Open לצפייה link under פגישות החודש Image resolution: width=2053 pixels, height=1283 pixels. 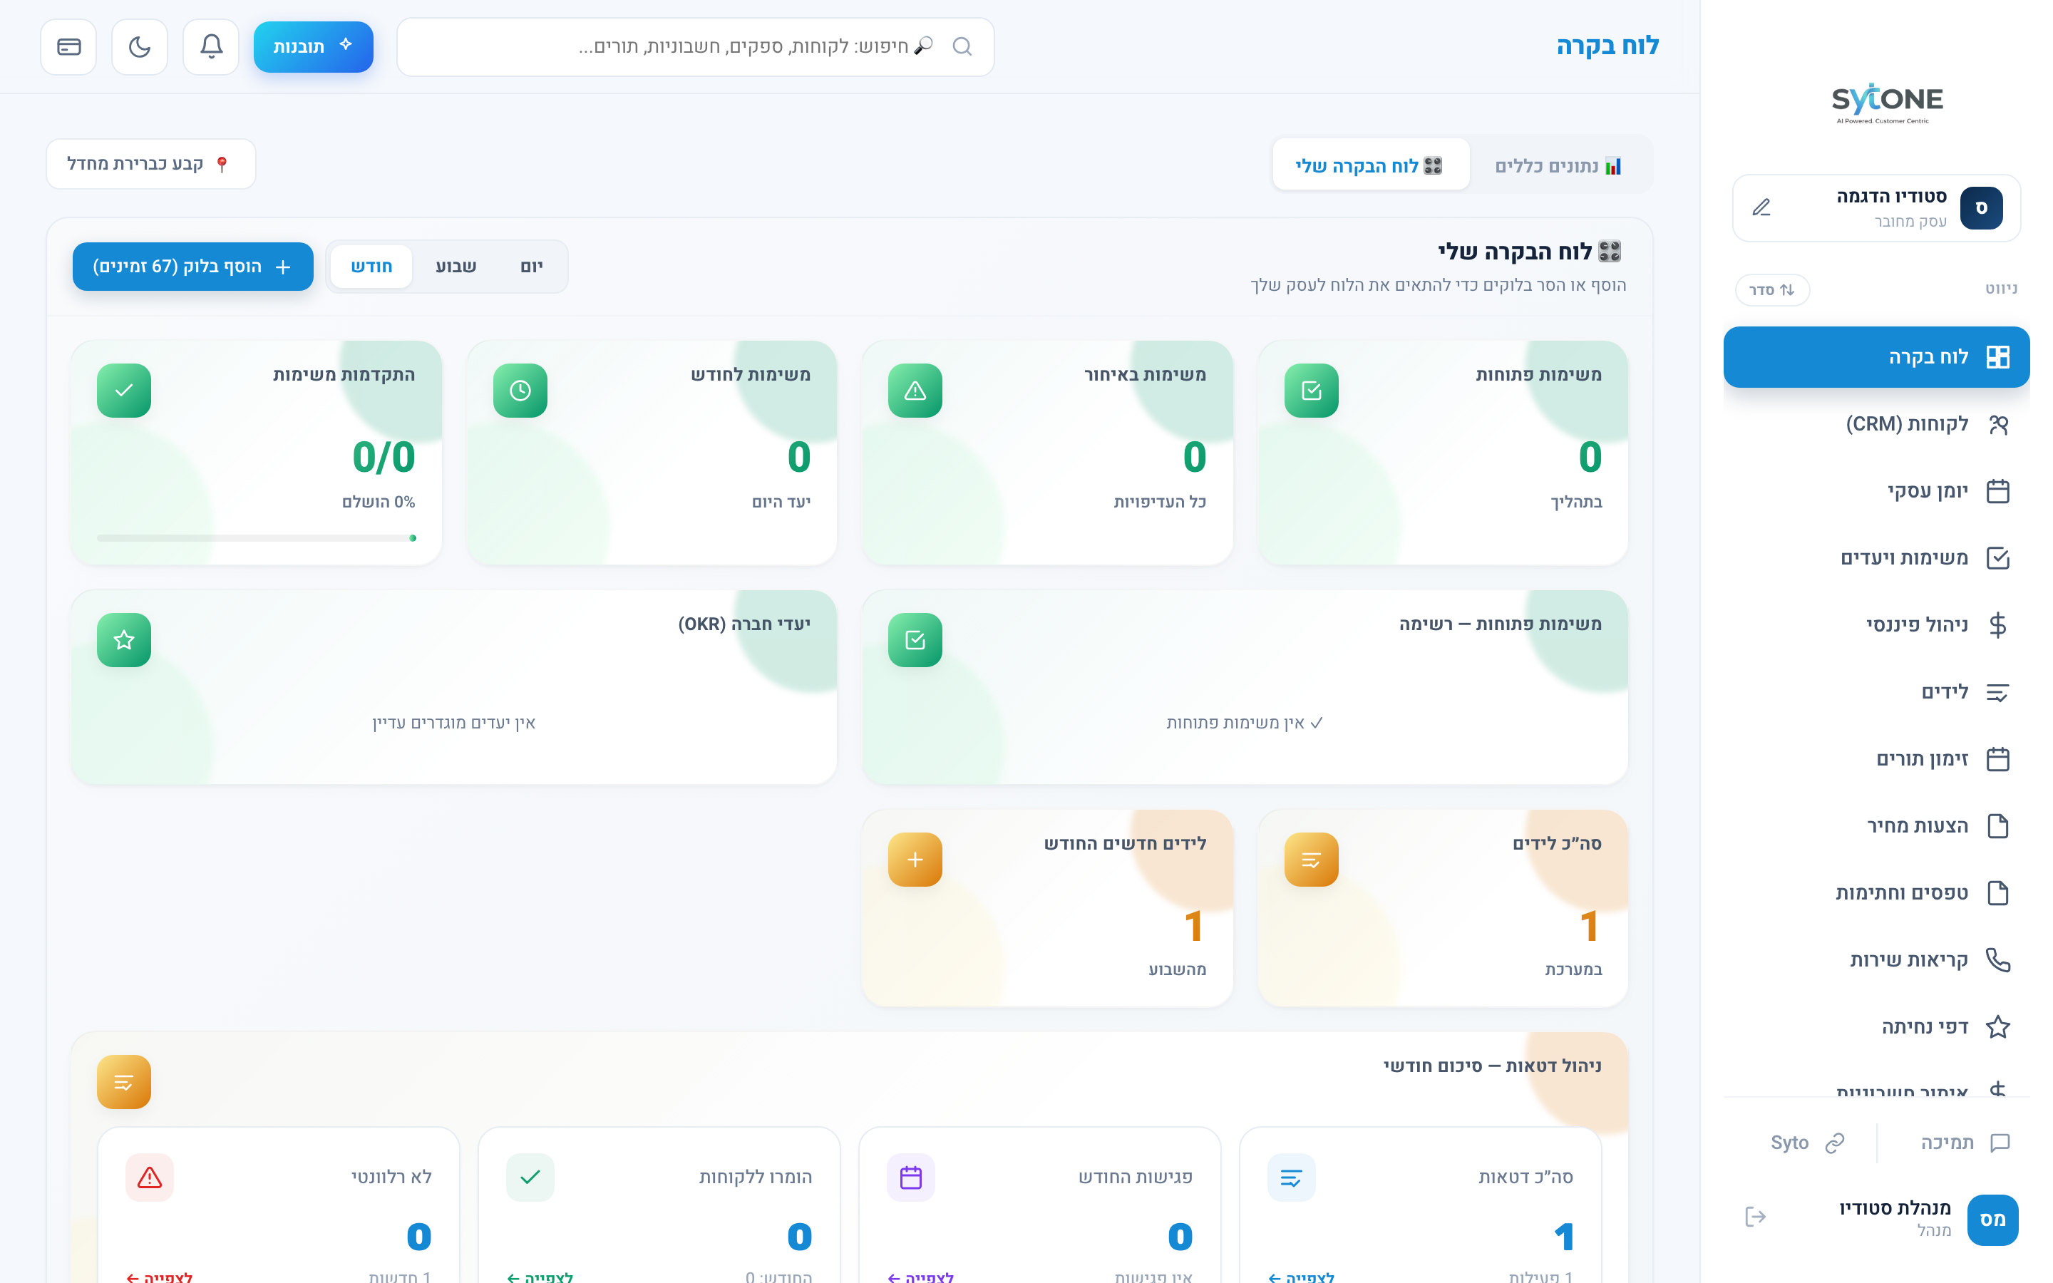(920, 1276)
